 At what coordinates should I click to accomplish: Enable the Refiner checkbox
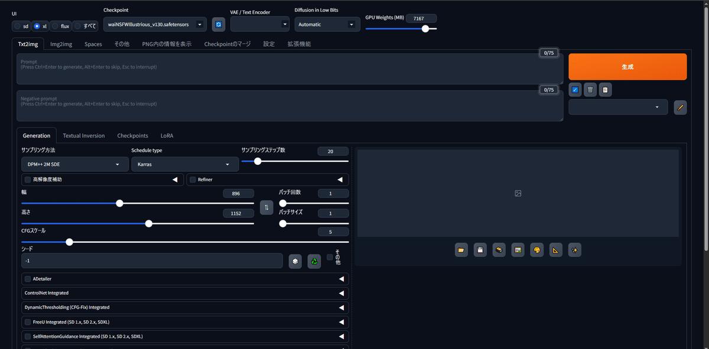192,179
